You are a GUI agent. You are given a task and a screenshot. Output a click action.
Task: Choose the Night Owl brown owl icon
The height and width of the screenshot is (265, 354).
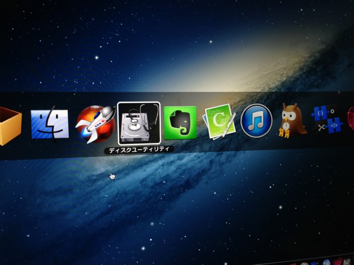[x=292, y=120]
